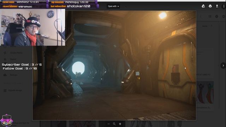
Task: Select Starred in the dimmed Drive sidebar
Action: 10,59
